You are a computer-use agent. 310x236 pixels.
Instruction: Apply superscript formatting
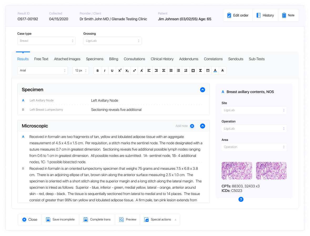coord(120,70)
